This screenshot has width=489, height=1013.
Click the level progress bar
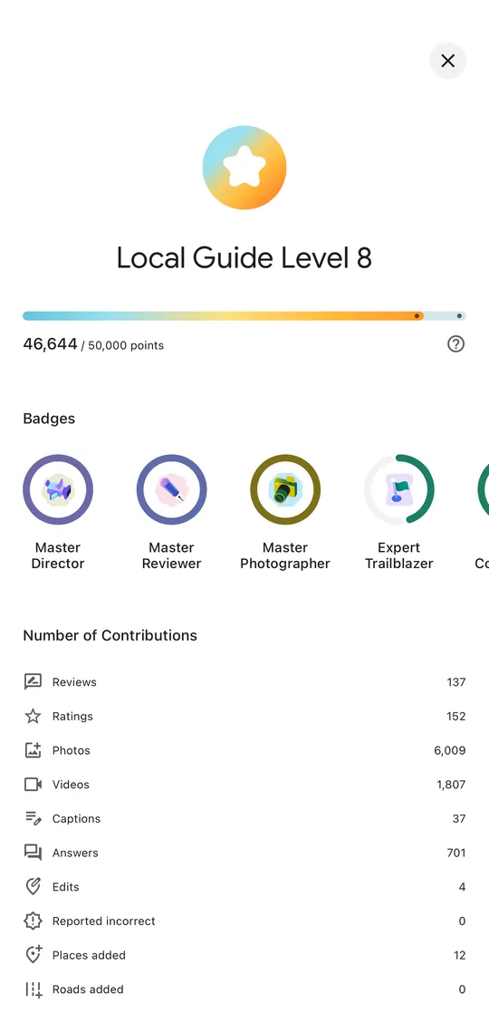click(x=244, y=316)
